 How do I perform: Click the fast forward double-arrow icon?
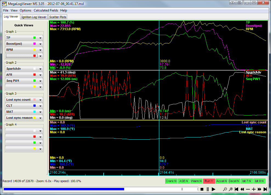(x=259, y=189)
